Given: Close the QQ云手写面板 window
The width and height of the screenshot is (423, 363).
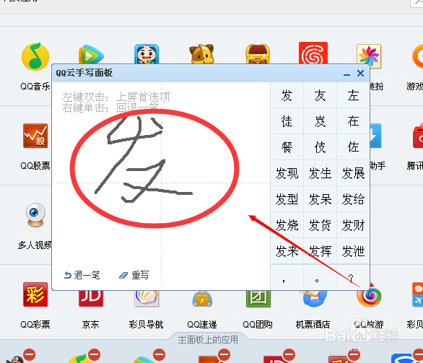Looking at the screenshot, I should (360, 73).
